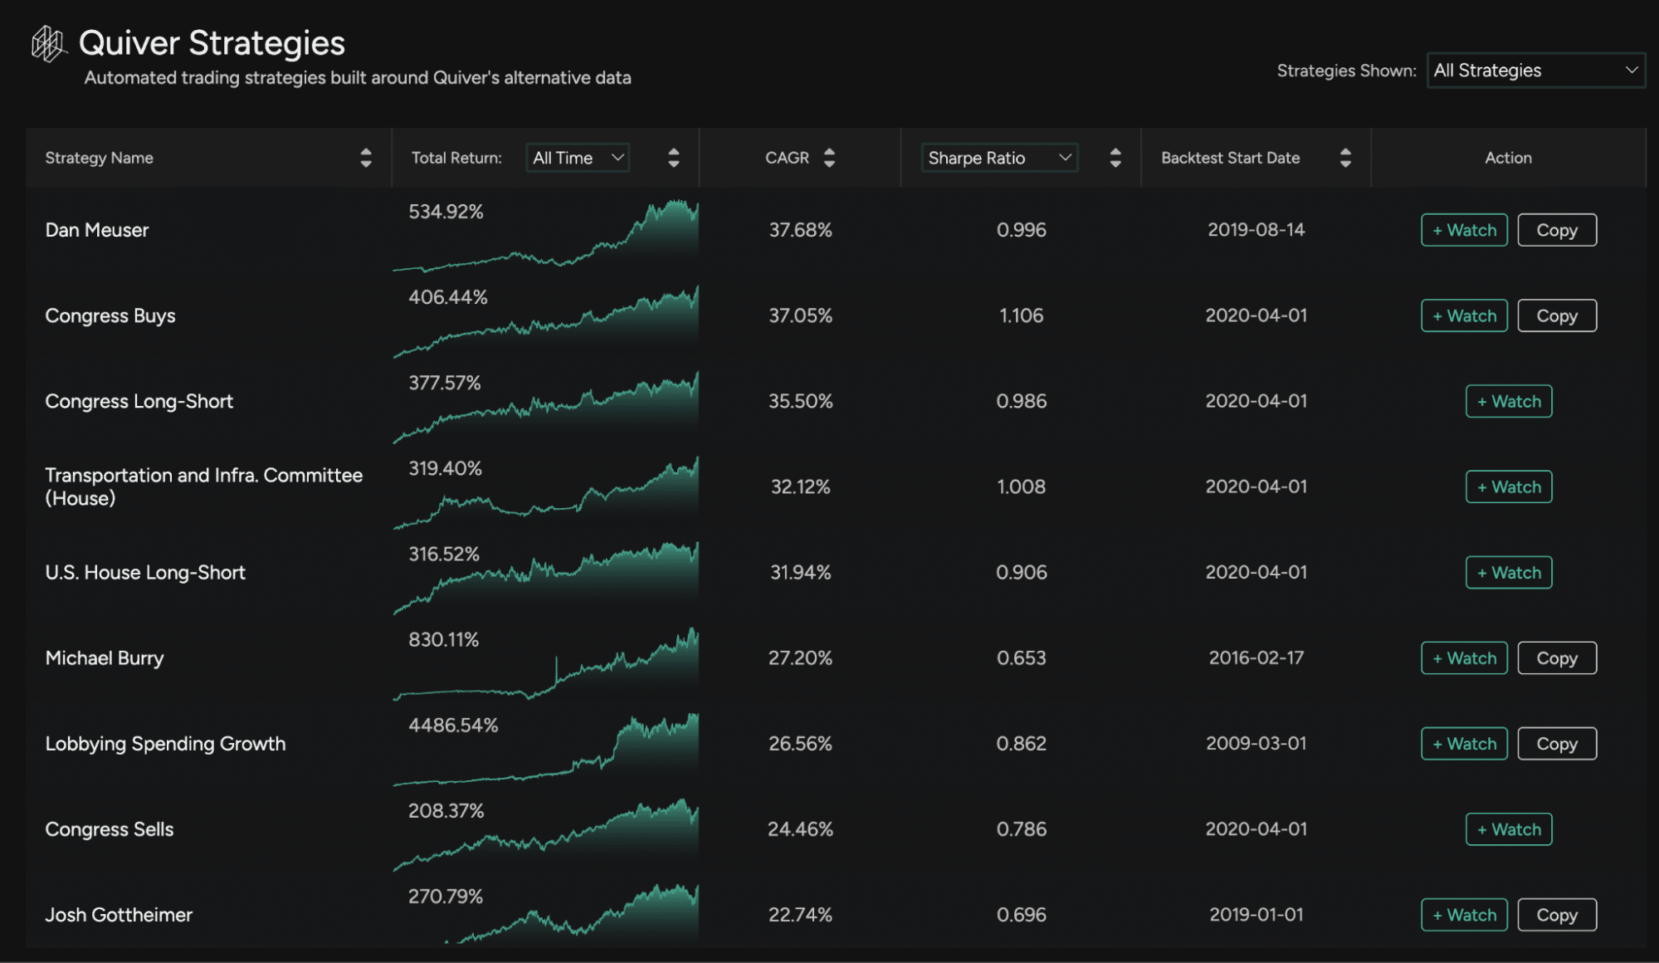Add Congress Sells to watchlist

1508,829
